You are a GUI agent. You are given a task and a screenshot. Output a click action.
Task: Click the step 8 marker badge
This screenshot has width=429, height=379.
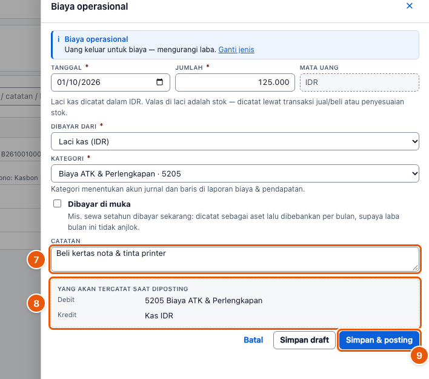tap(36, 303)
